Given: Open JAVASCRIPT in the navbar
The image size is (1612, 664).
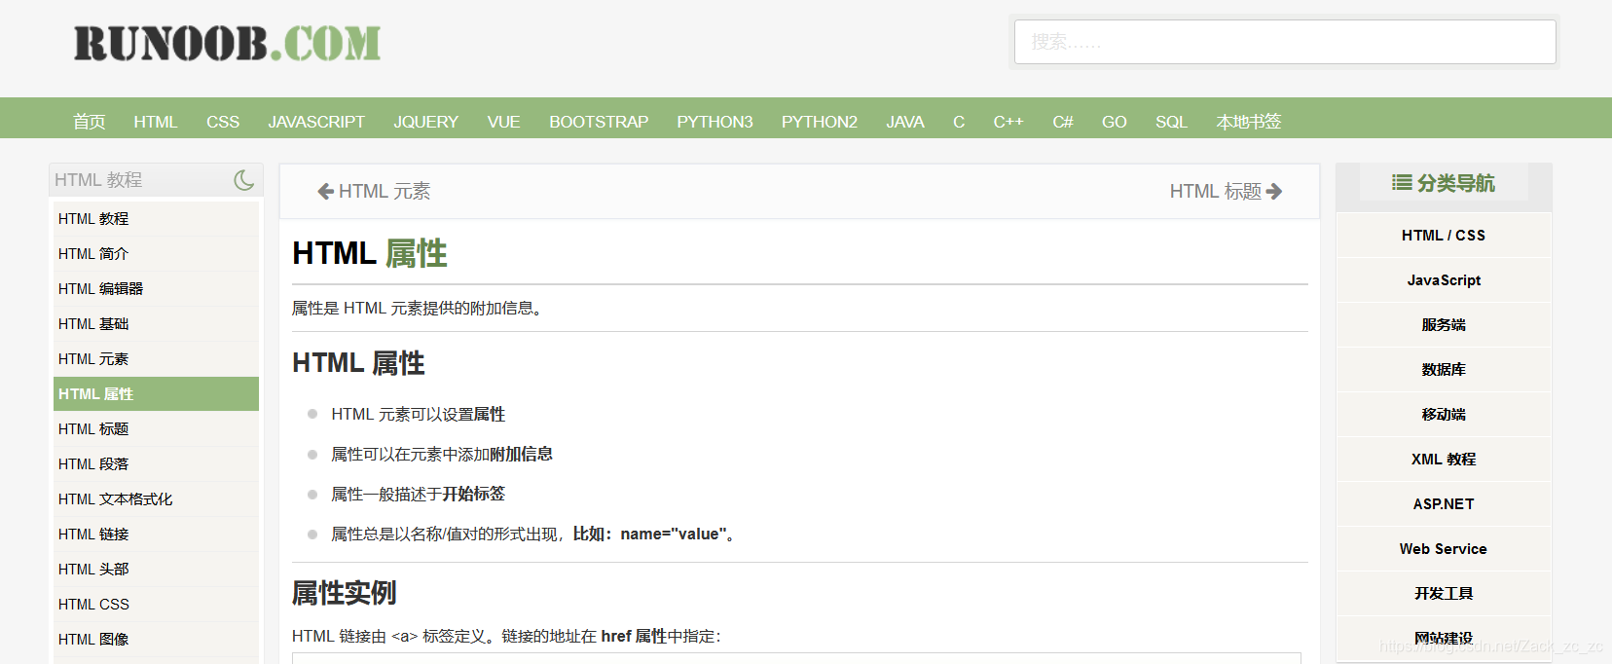Looking at the screenshot, I should 316,122.
